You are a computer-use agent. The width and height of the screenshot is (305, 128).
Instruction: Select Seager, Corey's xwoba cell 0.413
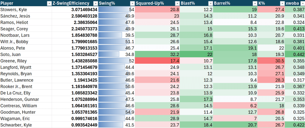(x=295, y=29)
